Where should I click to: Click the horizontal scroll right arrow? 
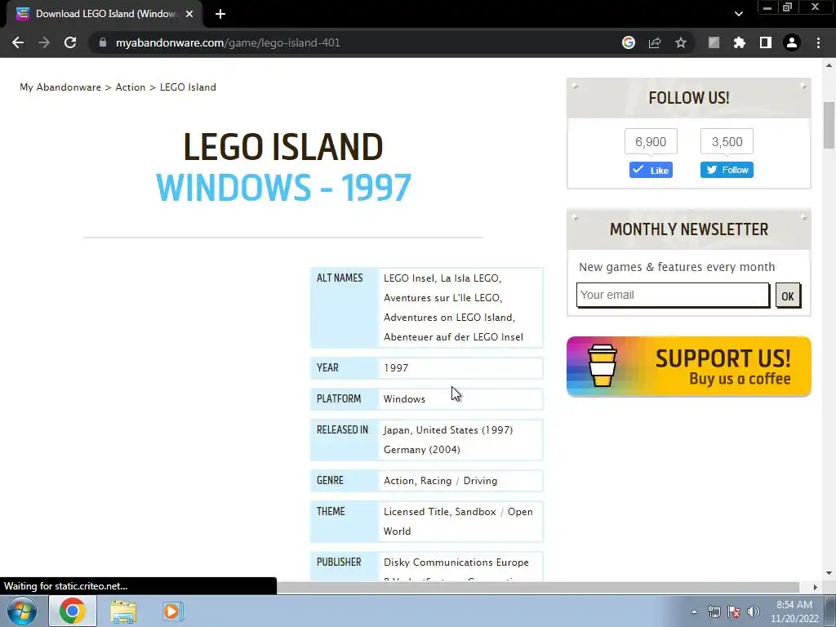816,587
